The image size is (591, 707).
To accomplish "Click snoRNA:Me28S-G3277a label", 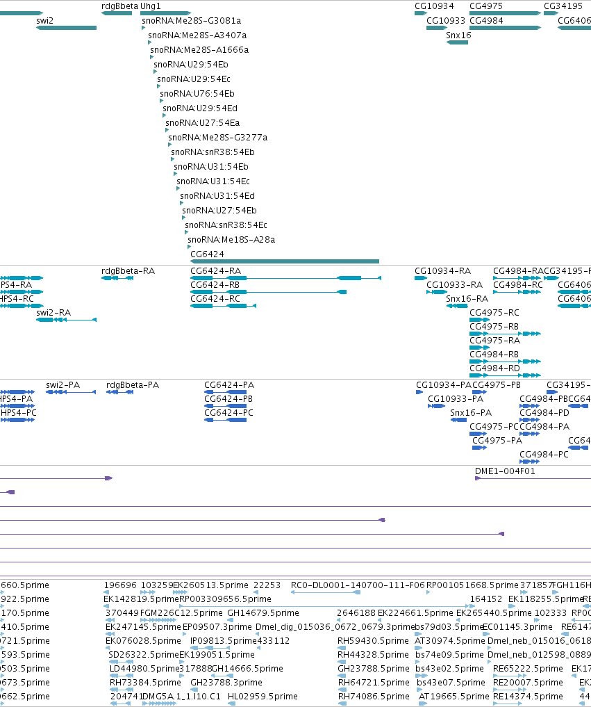I will tap(218, 138).
